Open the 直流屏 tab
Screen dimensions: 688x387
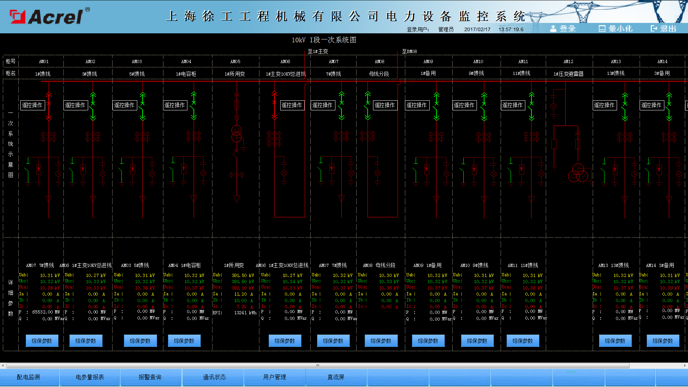coord(336,377)
